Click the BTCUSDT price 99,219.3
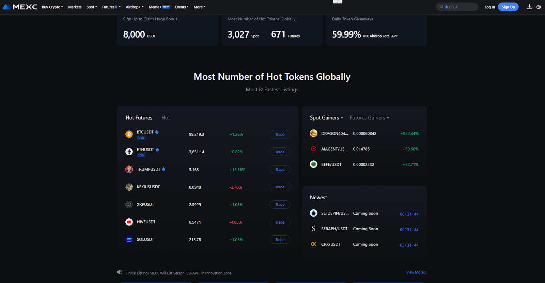This screenshot has width=545, height=283. pyautogui.click(x=197, y=134)
